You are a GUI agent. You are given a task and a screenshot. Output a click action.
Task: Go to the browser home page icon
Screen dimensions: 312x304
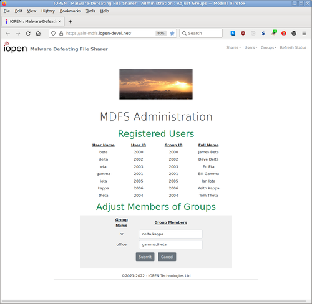(38, 33)
